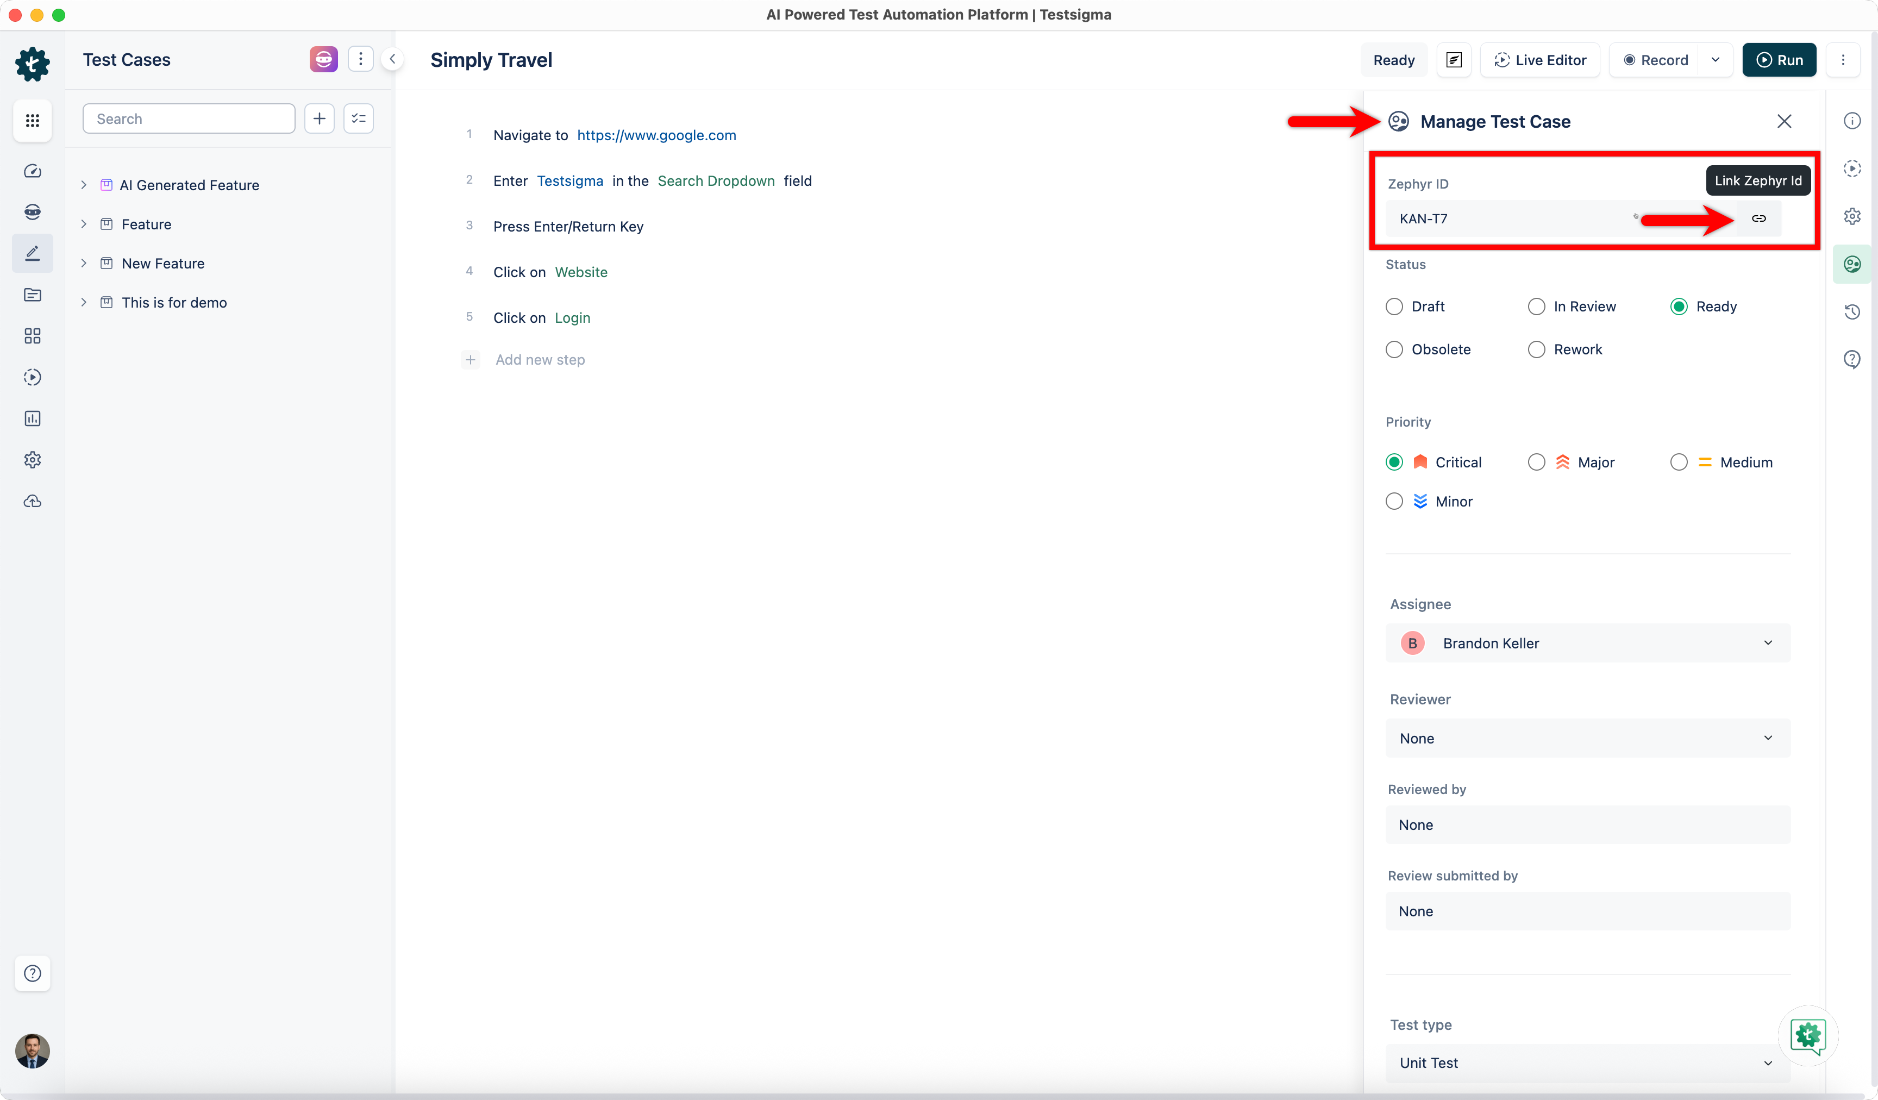The image size is (1878, 1100).
Task: Open the reports chart icon in sidebar
Action: click(x=32, y=419)
